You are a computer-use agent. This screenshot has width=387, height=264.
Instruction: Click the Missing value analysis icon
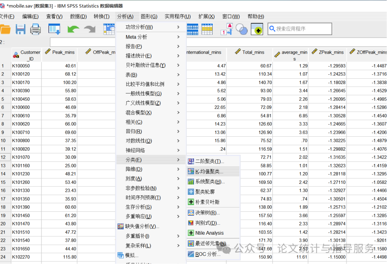[x=120, y=226]
